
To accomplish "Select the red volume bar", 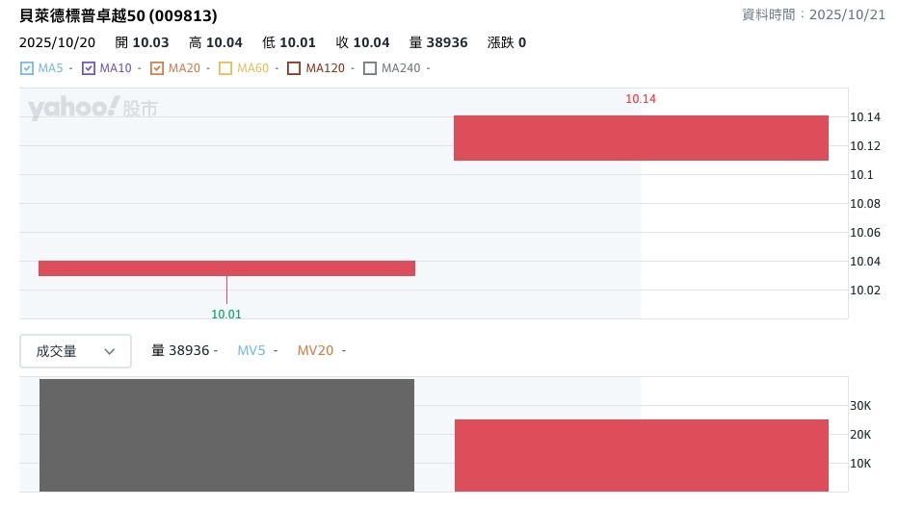I will coord(641,455).
